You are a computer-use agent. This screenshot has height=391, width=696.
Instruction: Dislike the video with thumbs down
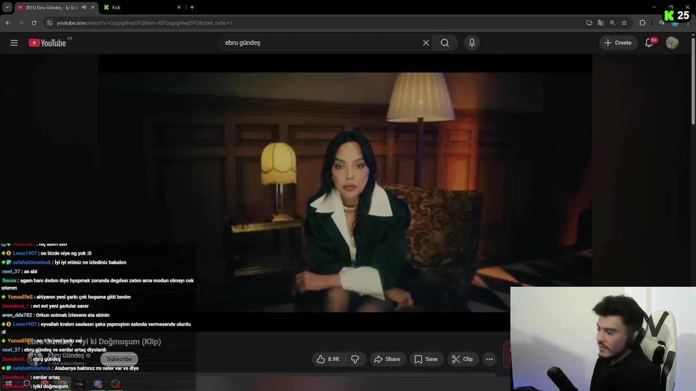(x=355, y=359)
